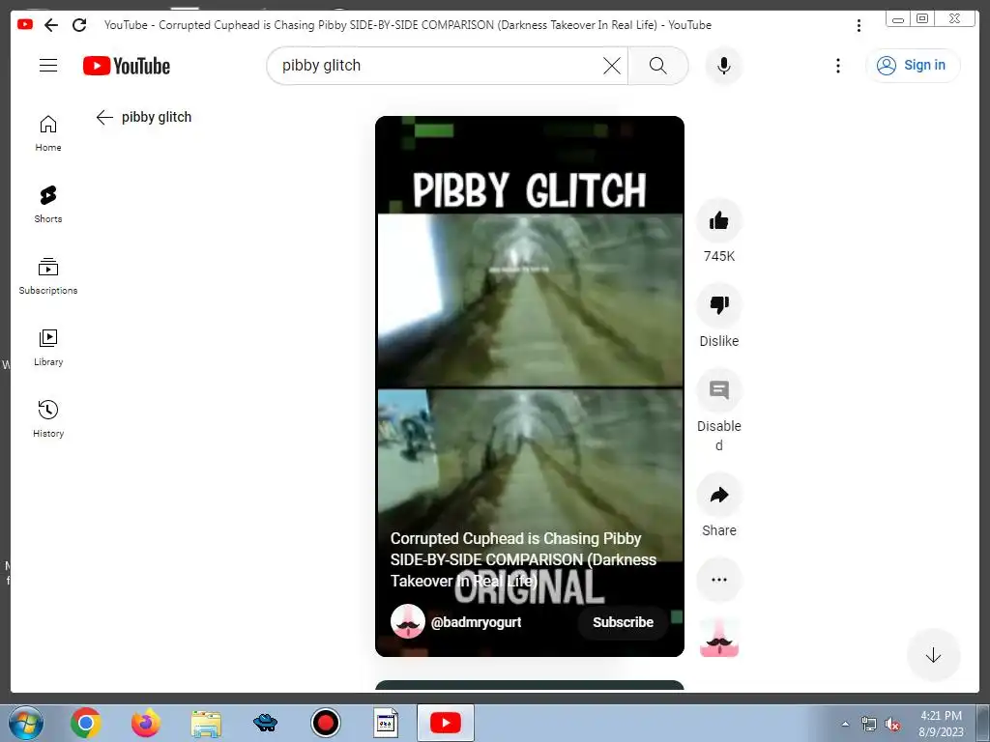The width and height of the screenshot is (990, 742).
Task: Launch Google Chrome from the taskbar
Action: (86, 723)
